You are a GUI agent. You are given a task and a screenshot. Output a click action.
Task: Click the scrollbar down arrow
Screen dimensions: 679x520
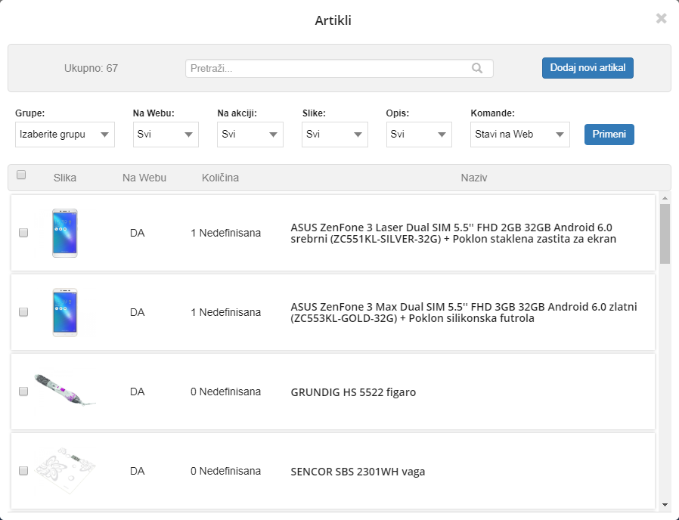(x=665, y=505)
